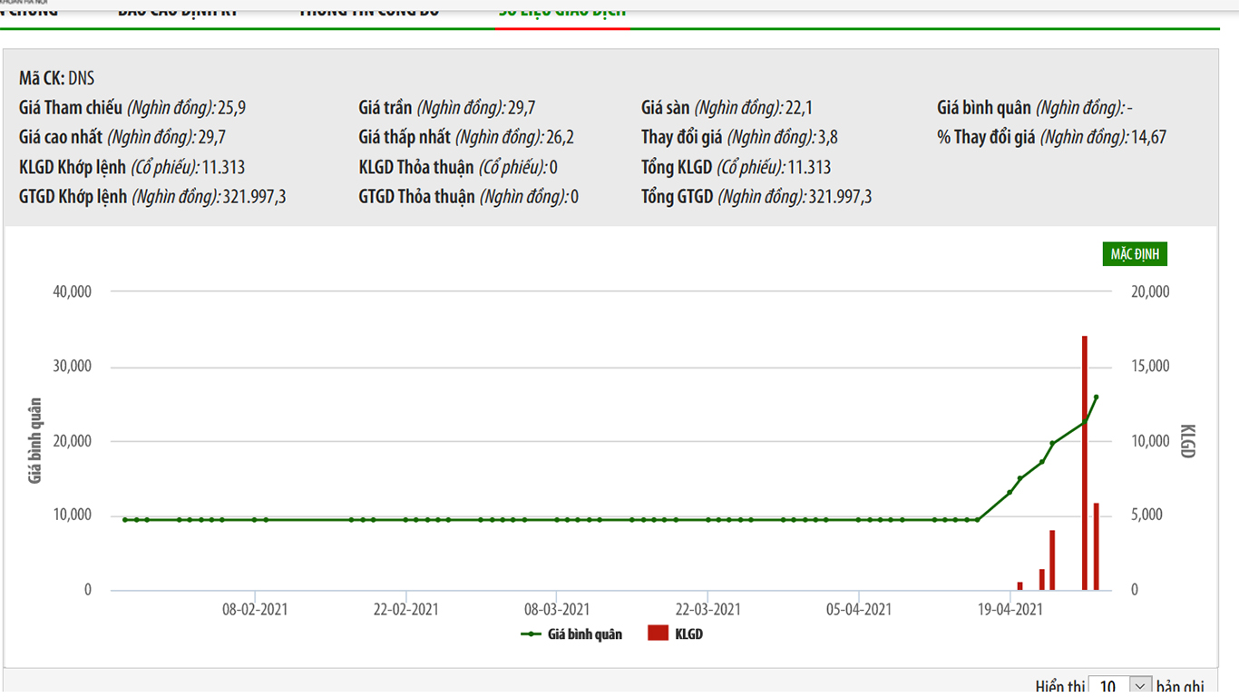Click the 08-02-2021 x-axis date label

click(x=255, y=609)
